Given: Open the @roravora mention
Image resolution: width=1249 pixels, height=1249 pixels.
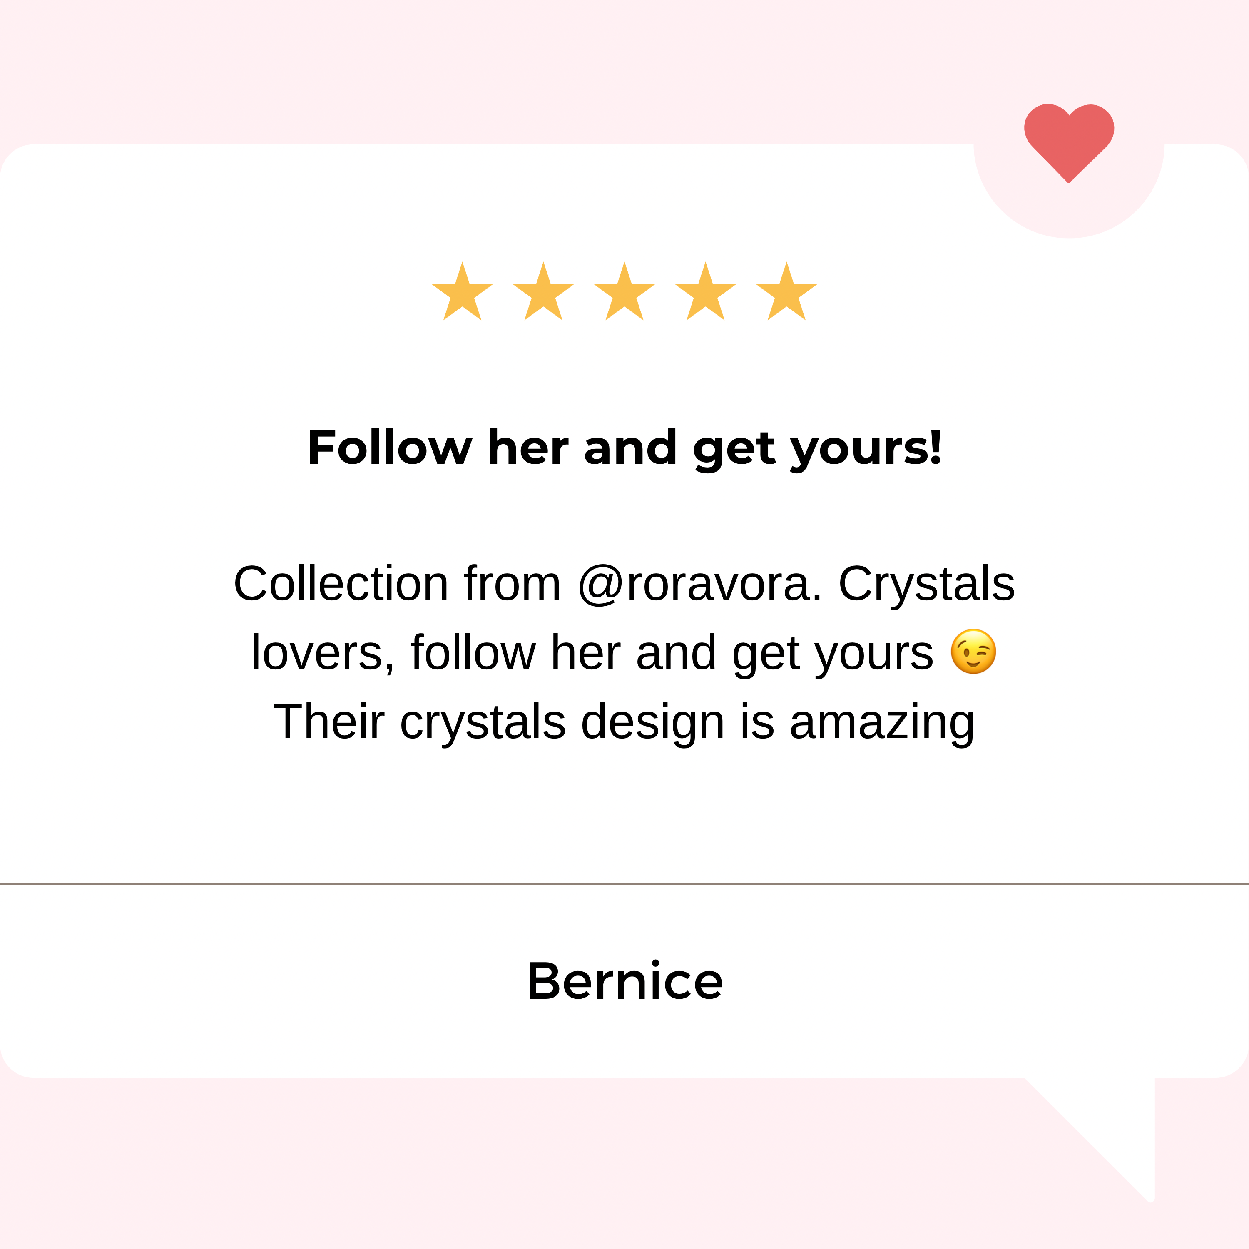Looking at the screenshot, I should click(699, 584).
